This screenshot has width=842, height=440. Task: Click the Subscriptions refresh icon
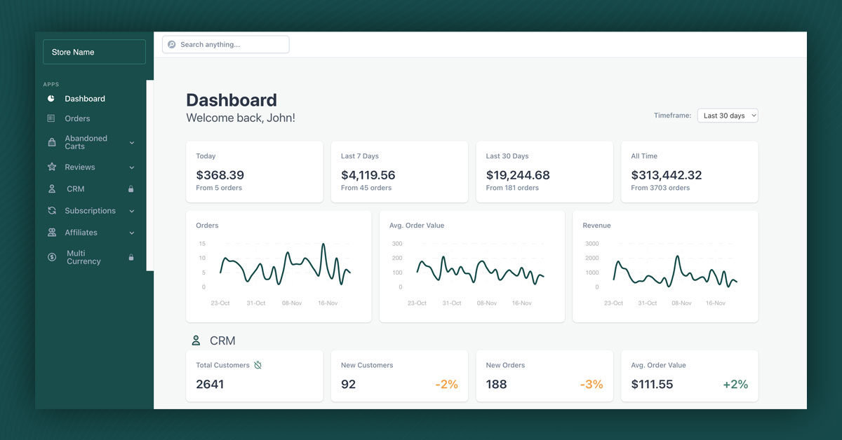click(51, 210)
